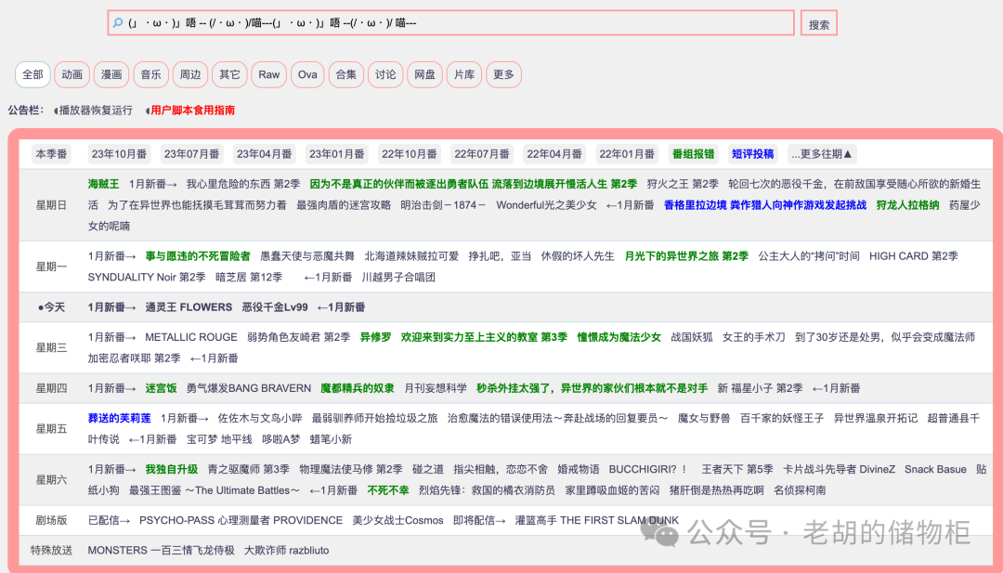Screen dimensions: 1003x573
Task: Open 明治击剑－1874－ link
Action: (443, 205)
